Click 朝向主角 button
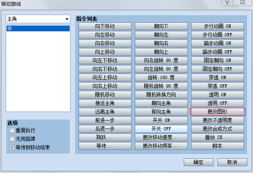This screenshot has width=253, height=173. pyautogui.click(x=161, y=103)
